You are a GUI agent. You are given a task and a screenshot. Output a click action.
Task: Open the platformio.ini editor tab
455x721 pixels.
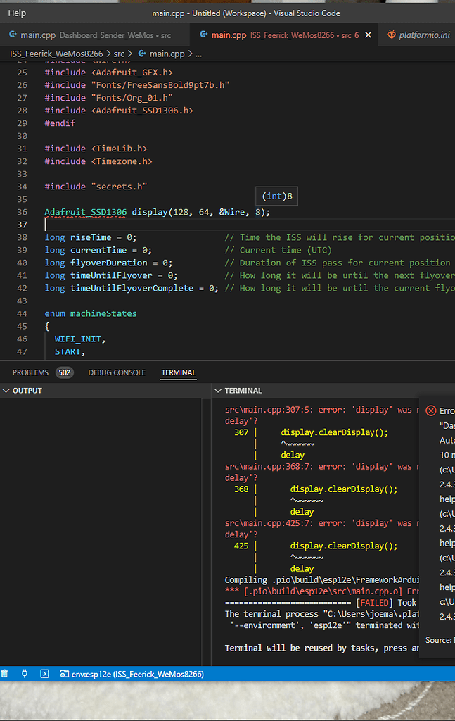click(x=418, y=35)
